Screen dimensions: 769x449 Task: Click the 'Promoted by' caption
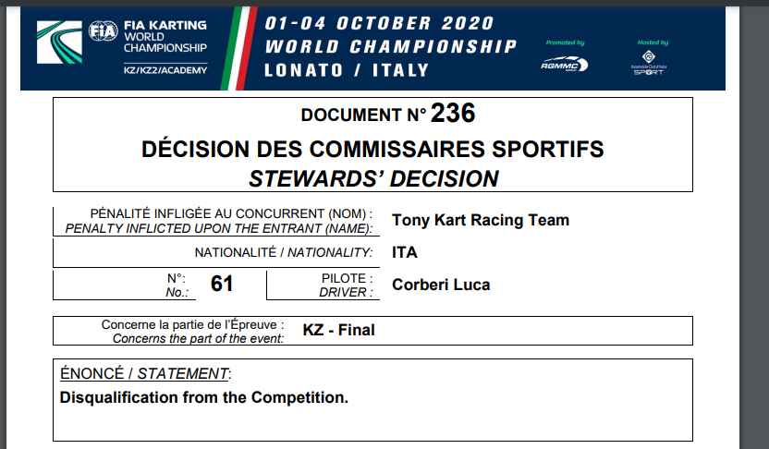coord(565,42)
